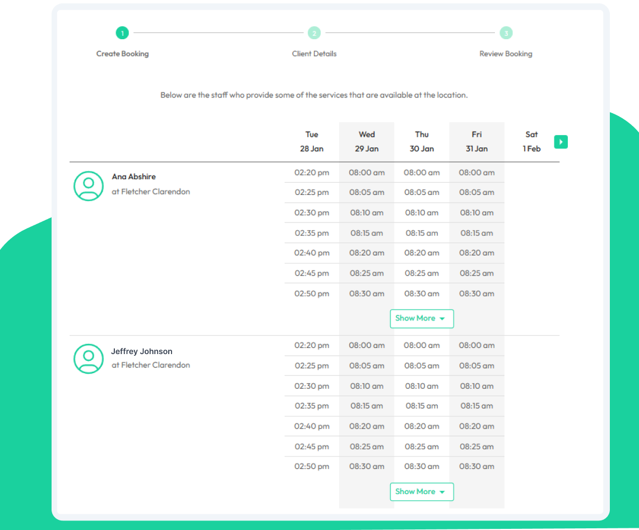
Task: Book Ana Abshire Wednesday 08:00 am
Action: [367, 173]
